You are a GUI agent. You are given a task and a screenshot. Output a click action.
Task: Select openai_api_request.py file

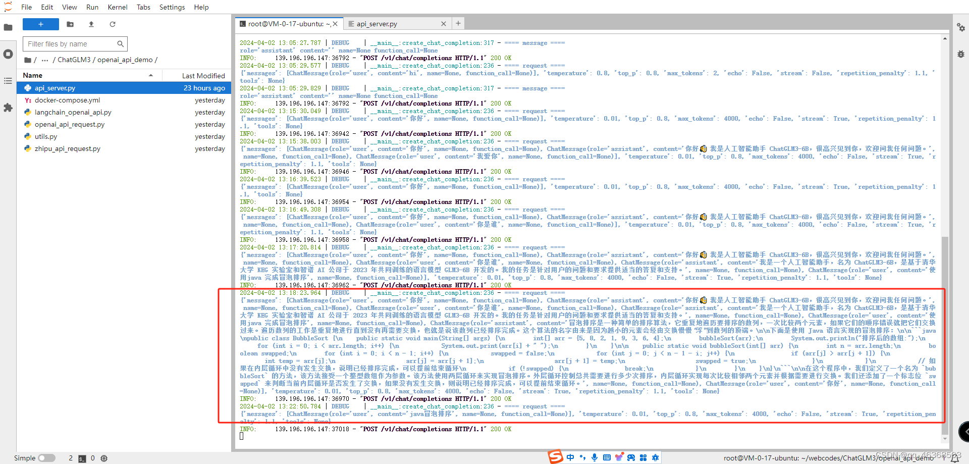point(124,124)
